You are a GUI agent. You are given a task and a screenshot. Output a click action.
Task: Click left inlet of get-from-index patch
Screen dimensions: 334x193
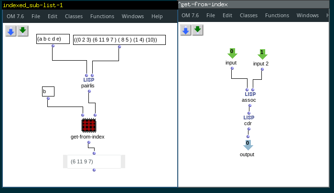coord(83,115)
